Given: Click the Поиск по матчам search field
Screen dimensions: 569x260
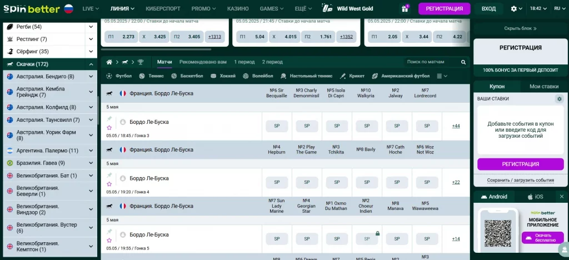Looking at the screenshot, I should (432, 62).
